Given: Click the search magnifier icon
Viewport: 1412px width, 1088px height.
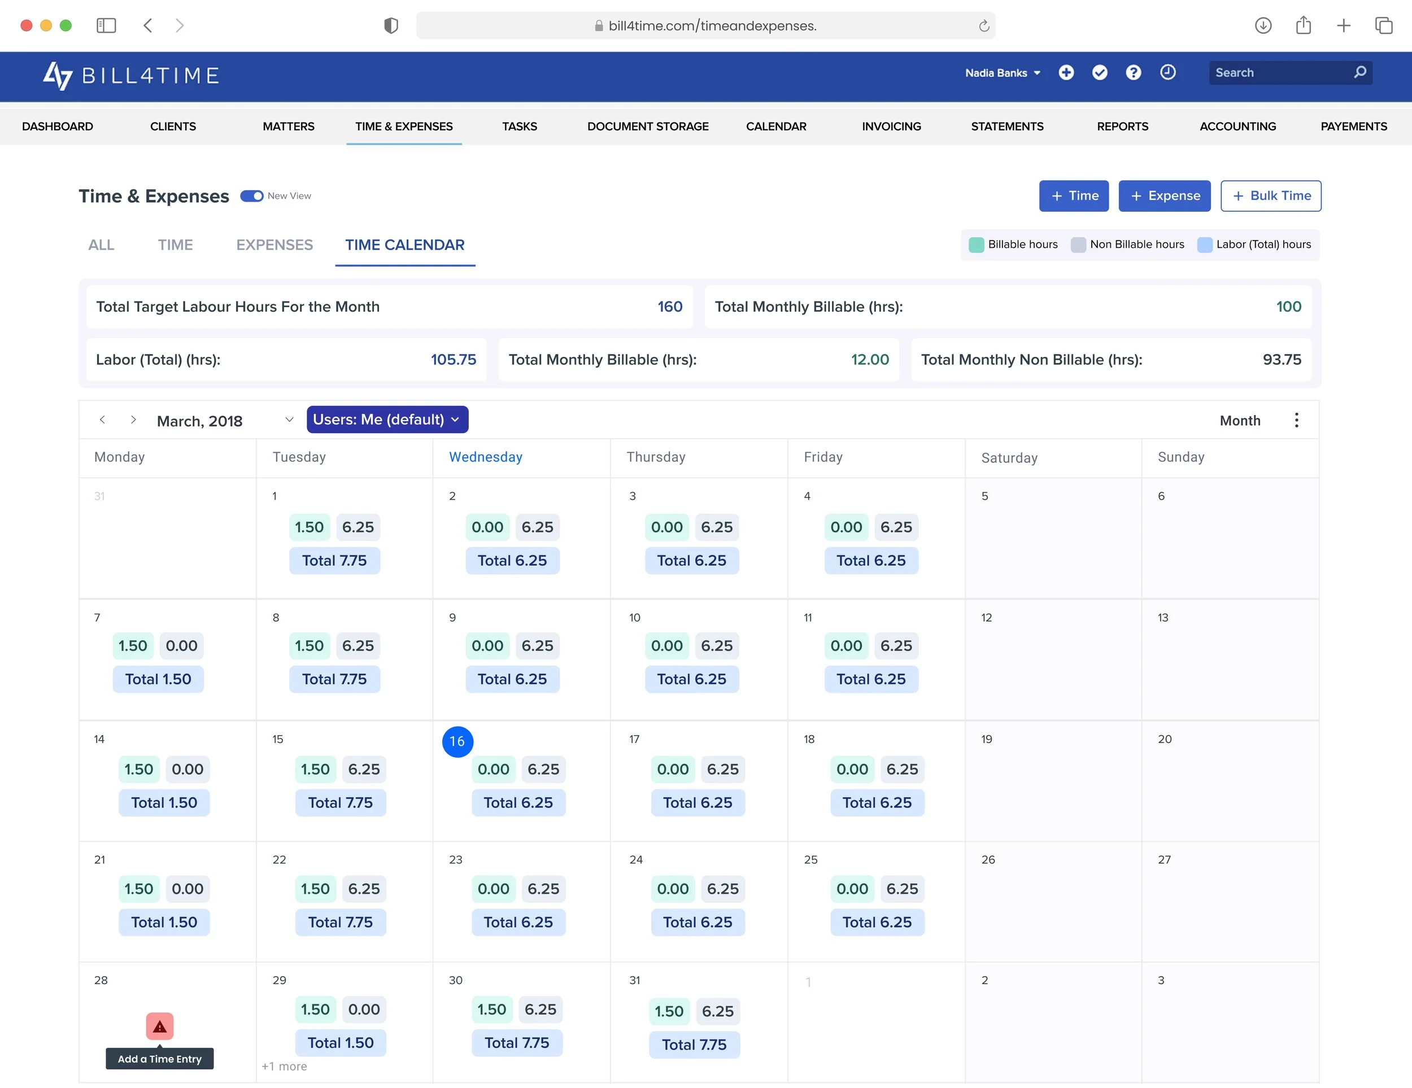Looking at the screenshot, I should coord(1359,72).
